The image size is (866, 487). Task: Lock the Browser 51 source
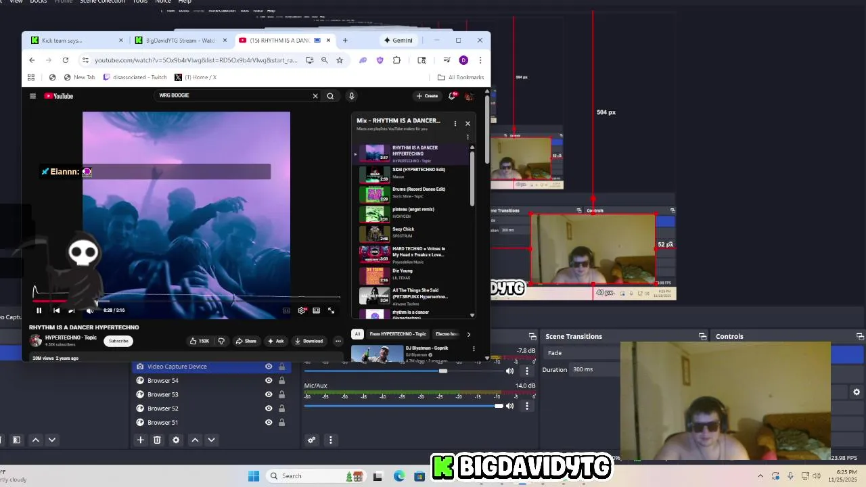(x=281, y=423)
